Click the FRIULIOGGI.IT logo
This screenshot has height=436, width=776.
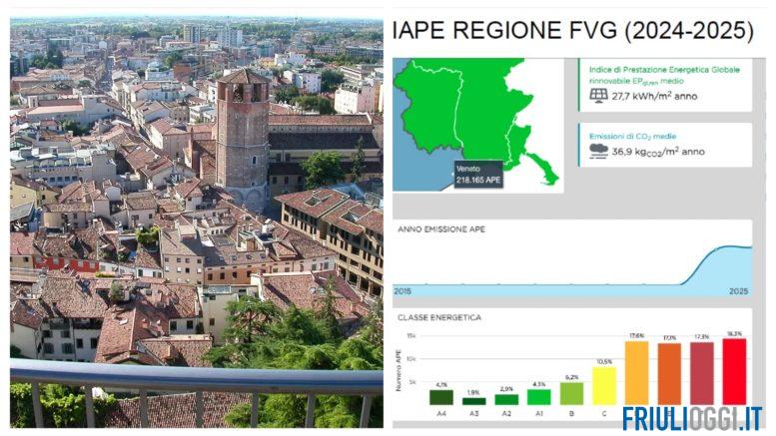[x=692, y=418]
